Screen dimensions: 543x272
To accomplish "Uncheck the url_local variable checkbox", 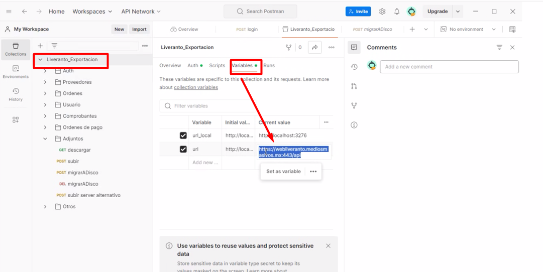I will pyautogui.click(x=183, y=135).
